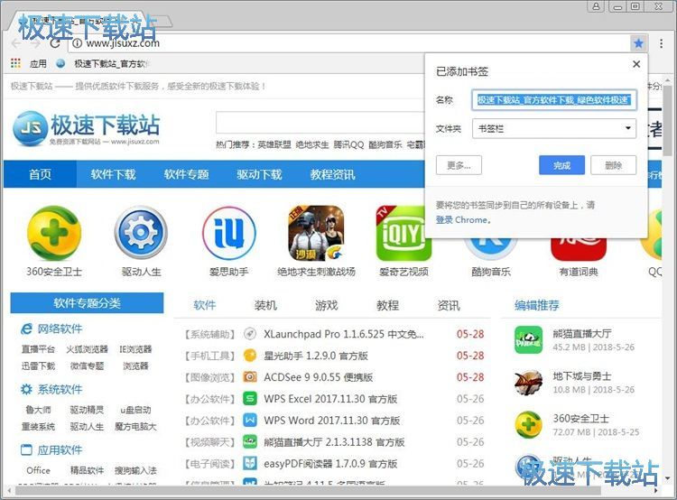Viewport: 677px width, 500px height.
Task: Open the 应用软件 category heading
Action: tap(60, 450)
